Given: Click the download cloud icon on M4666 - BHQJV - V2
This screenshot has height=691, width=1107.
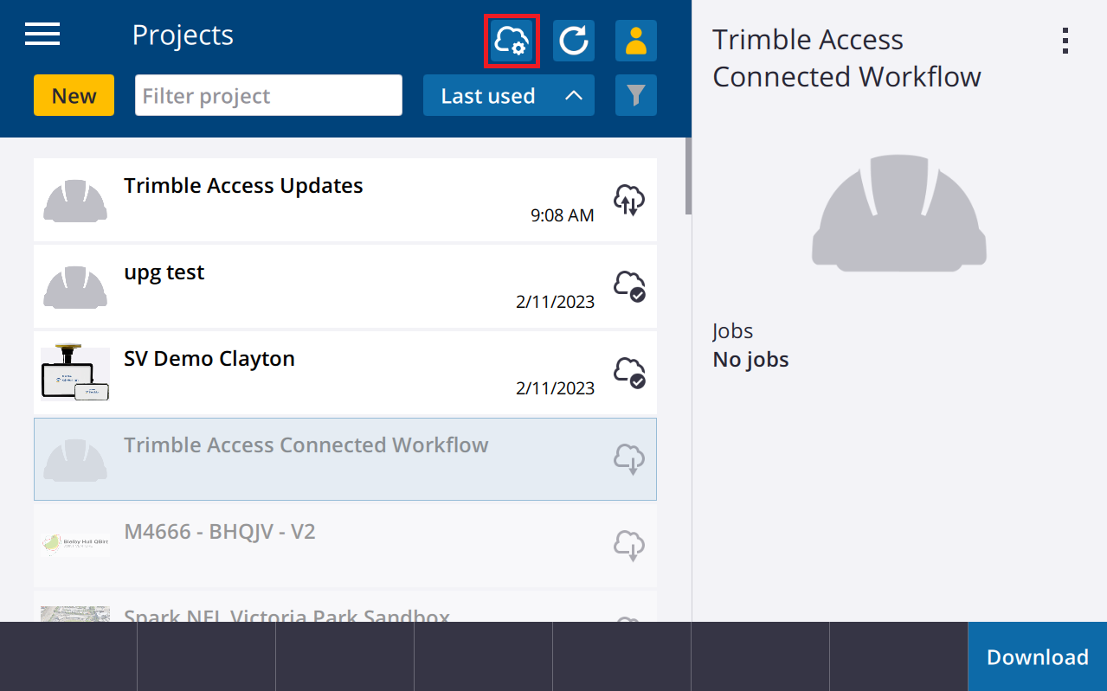Looking at the screenshot, I should 629,546.
